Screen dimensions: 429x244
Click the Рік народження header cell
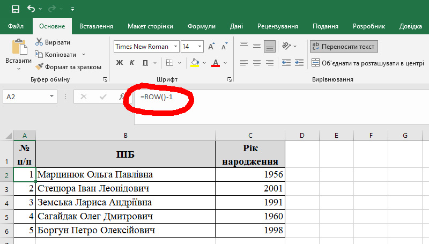[250, 154]
